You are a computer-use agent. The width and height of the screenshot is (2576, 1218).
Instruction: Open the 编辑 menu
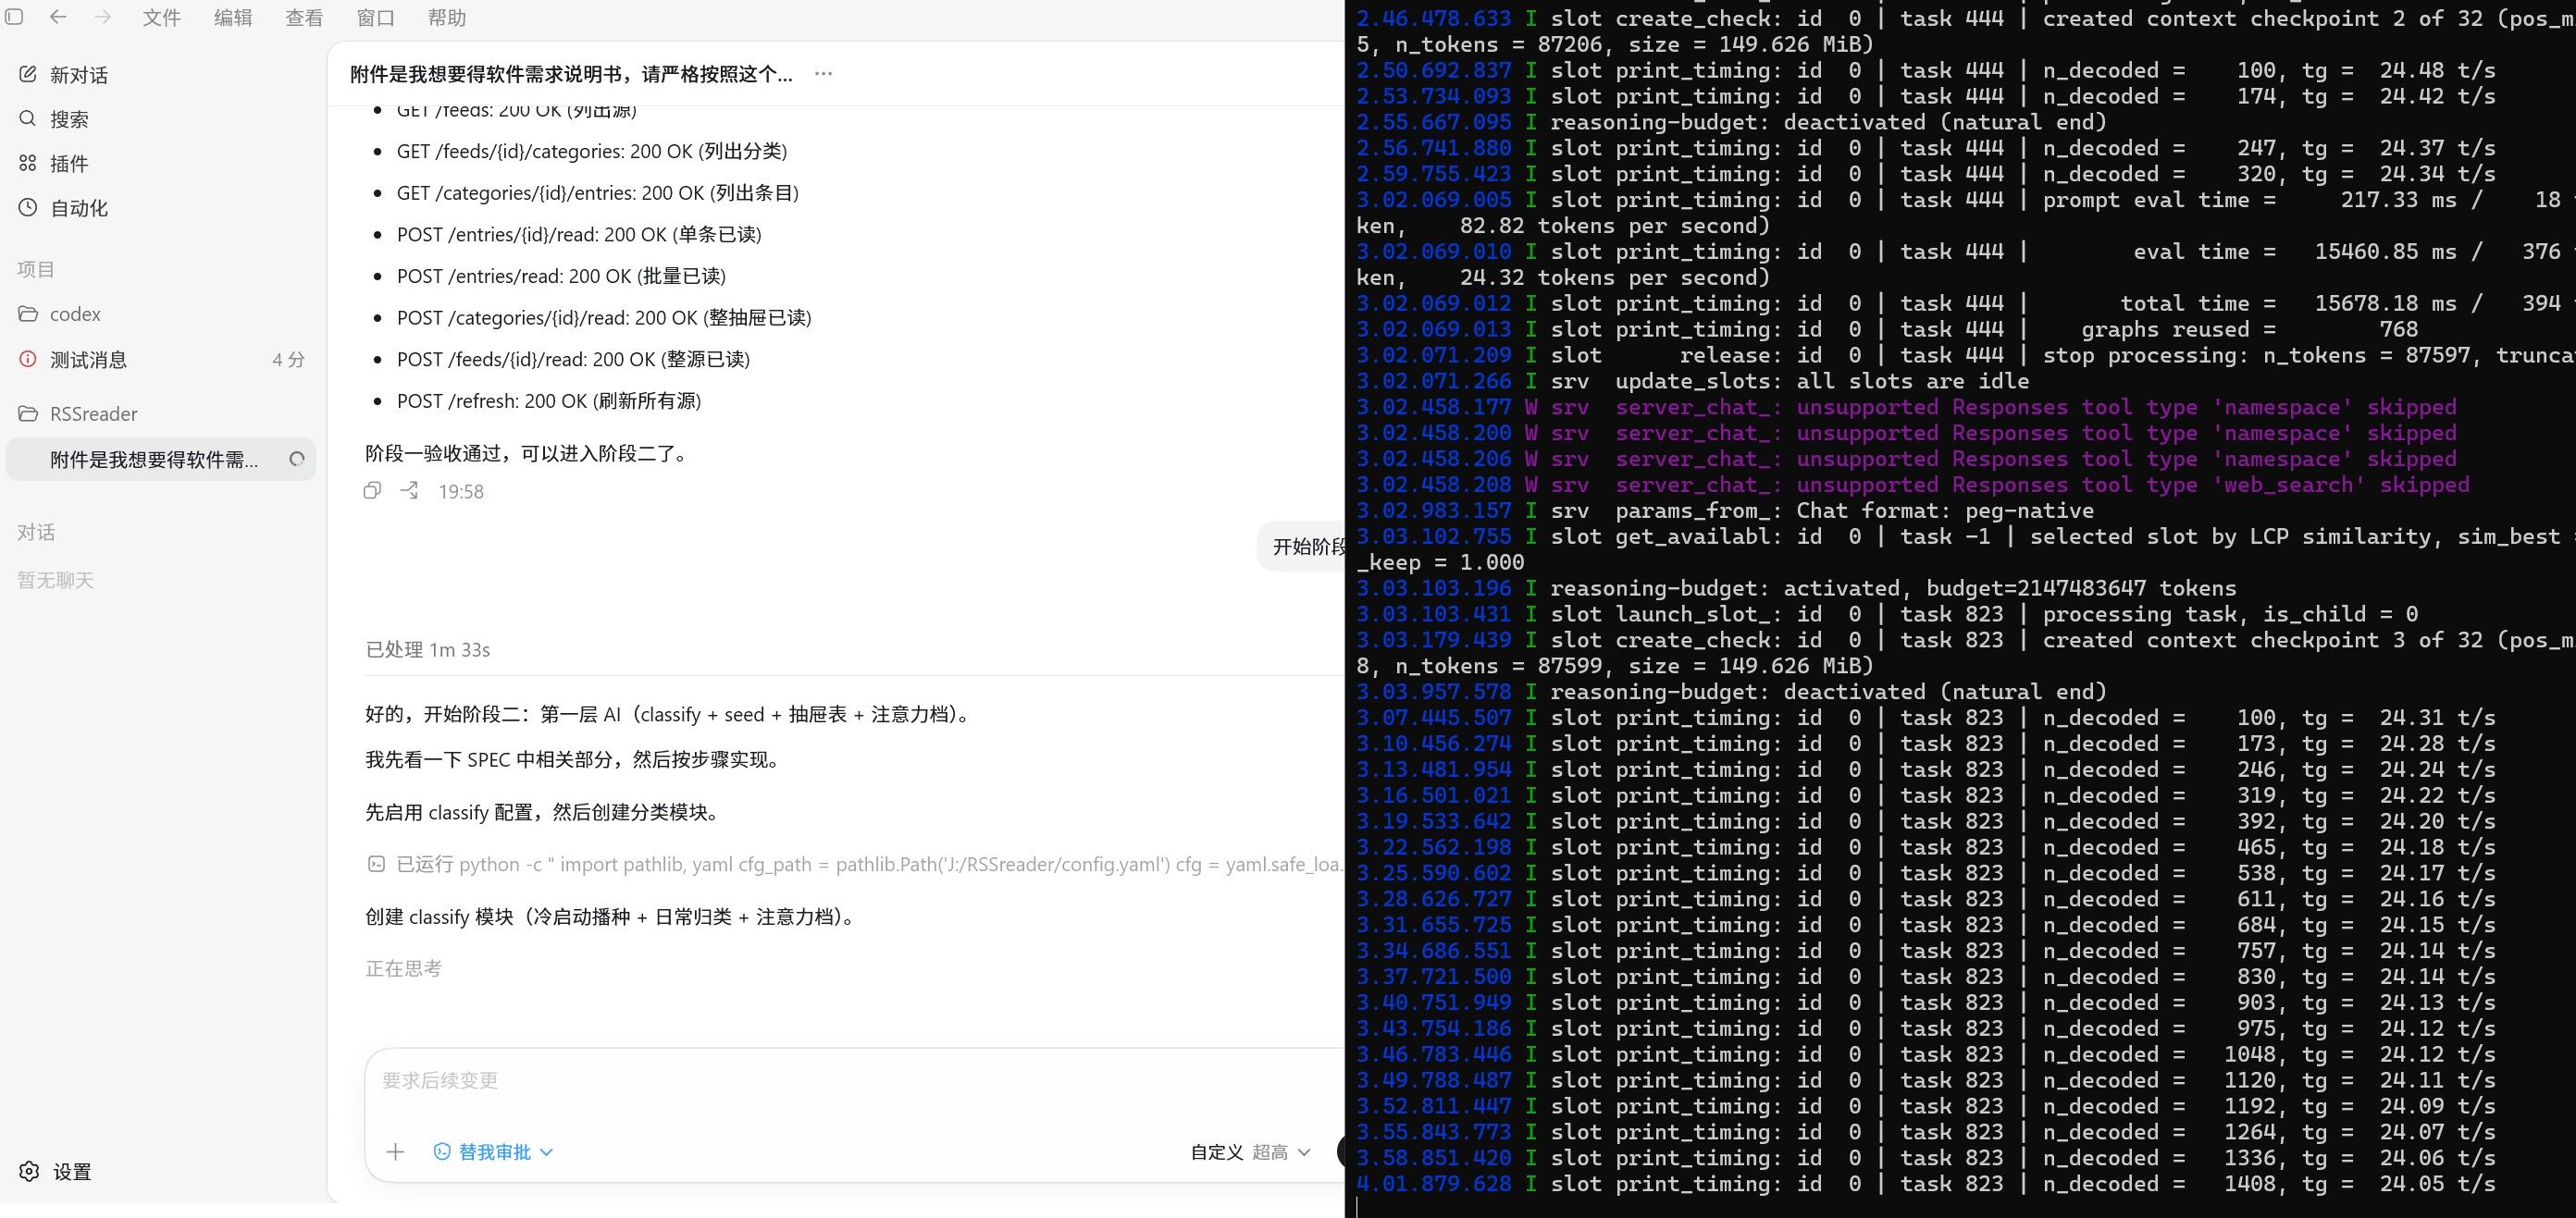[233, 18]
